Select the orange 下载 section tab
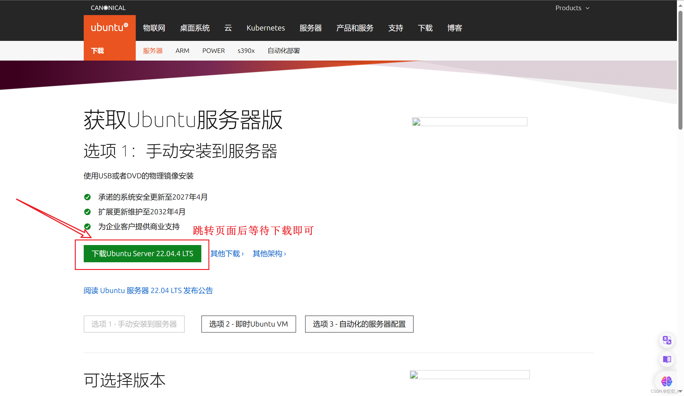The image size is (684, 396). click(x=110, y=51)
